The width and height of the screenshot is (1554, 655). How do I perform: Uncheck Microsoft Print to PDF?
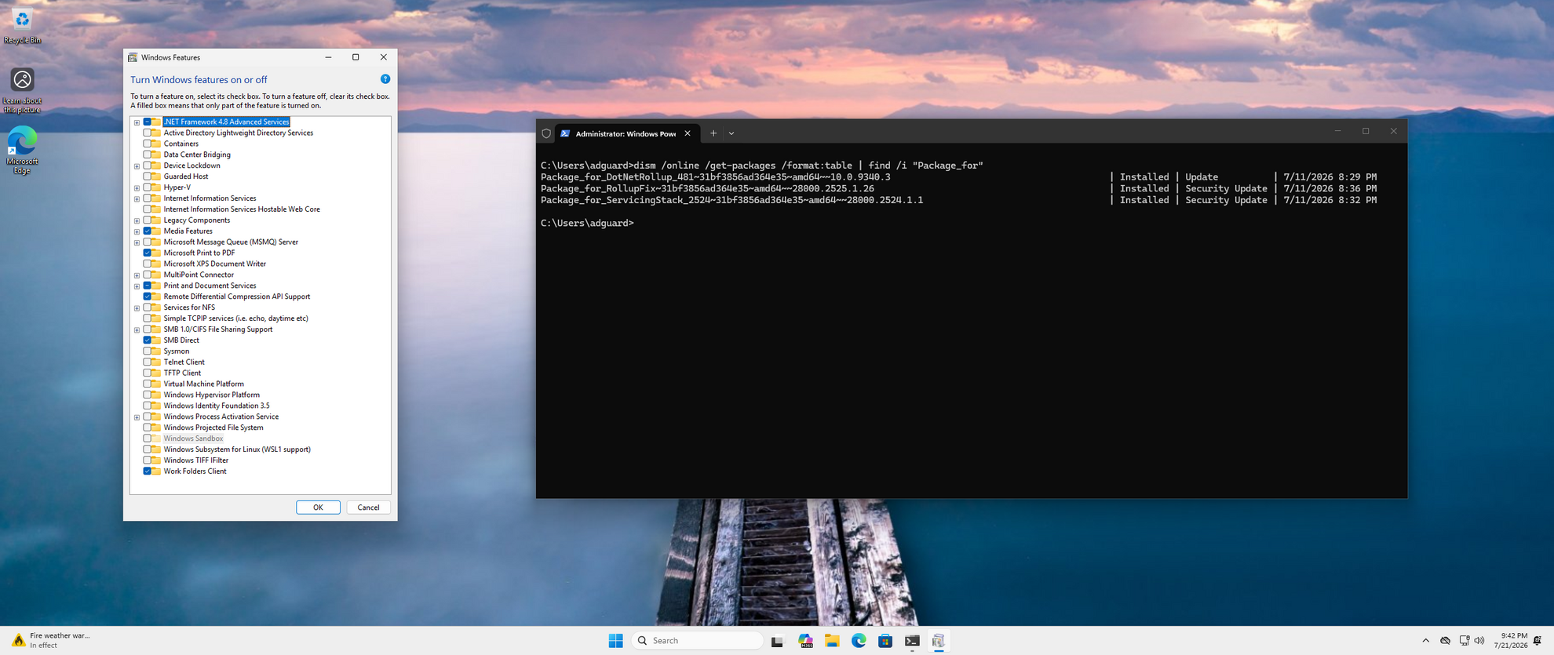[148, 253]
